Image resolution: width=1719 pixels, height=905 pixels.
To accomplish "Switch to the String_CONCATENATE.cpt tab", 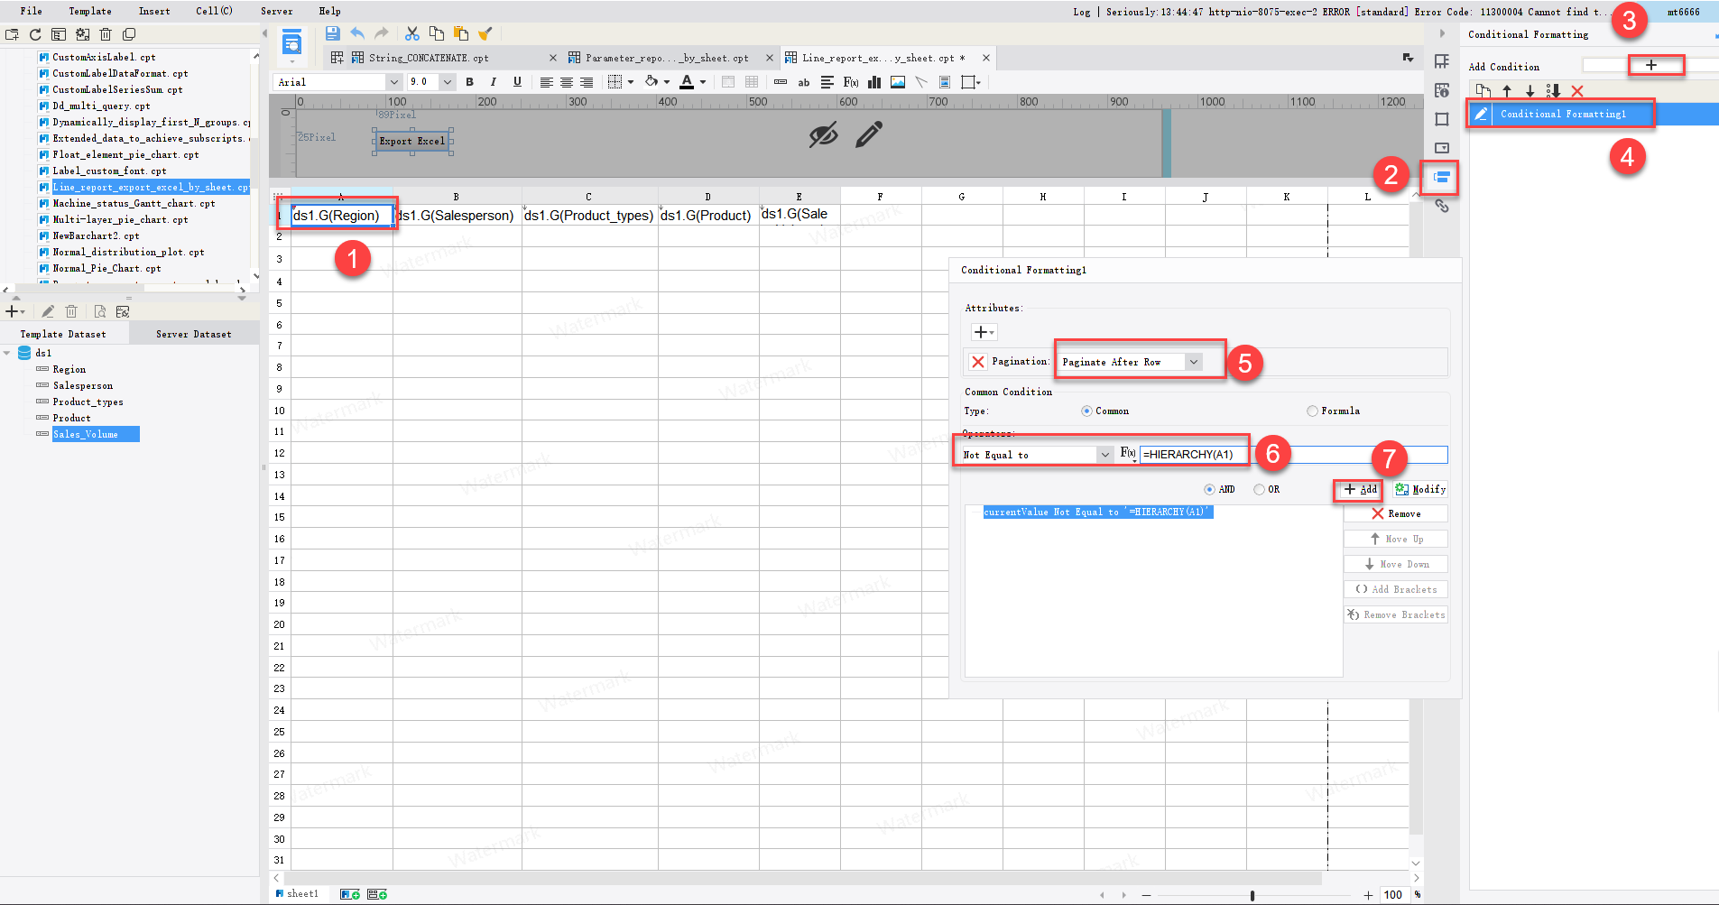I will (x=429, y=57).
